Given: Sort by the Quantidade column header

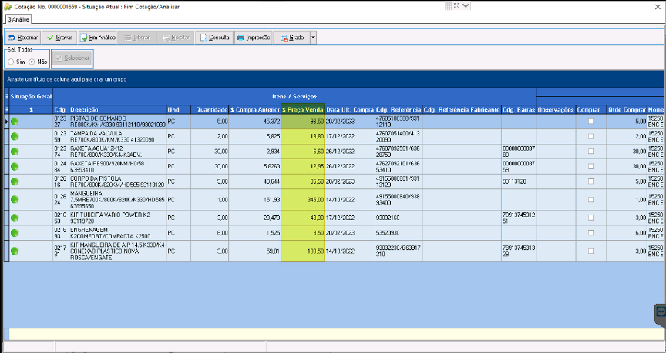Looking at the screenshot, I should point(210,110).
